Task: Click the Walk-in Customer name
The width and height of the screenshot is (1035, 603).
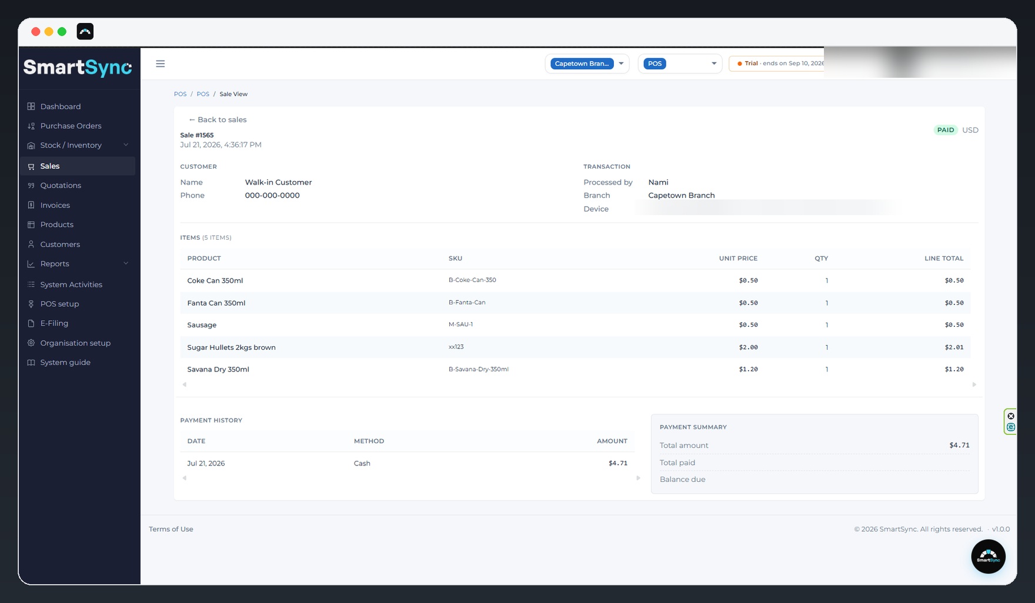Action: (278, 182)
